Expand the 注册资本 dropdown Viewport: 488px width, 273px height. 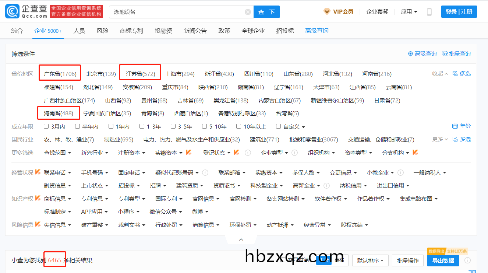131,153
